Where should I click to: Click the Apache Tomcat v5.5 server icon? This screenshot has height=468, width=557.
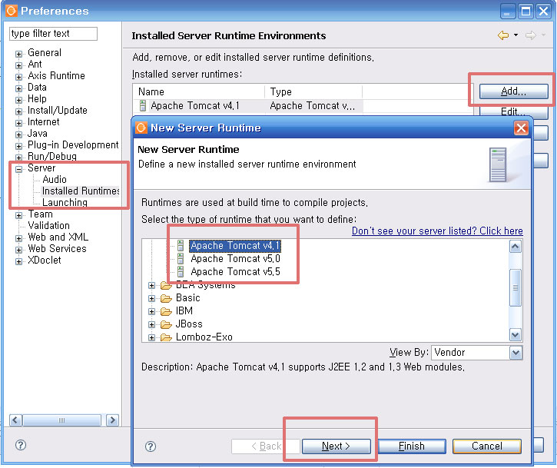(x=181, y=271)
